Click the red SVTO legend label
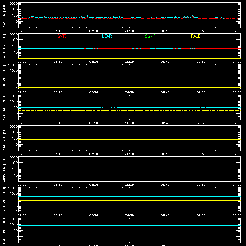The width and height of the screenshot is (246, 246). [x=62, y=36]
